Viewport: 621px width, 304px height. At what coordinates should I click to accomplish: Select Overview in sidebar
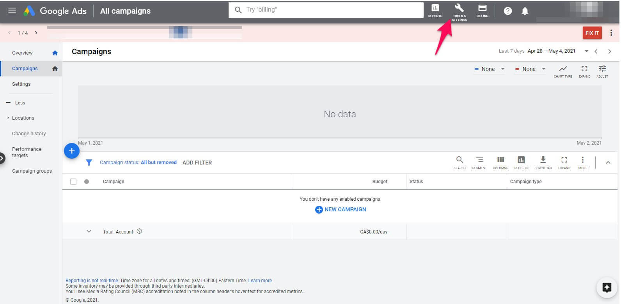[22, 53]
